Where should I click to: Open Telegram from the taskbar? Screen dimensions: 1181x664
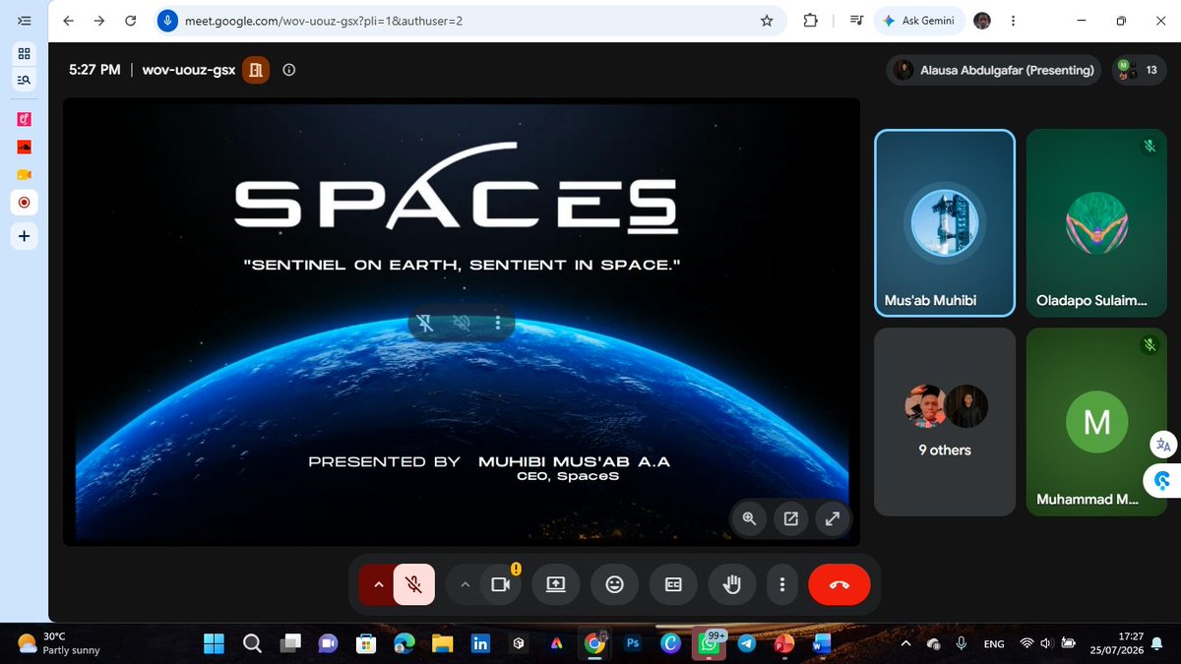pyautogui.click(x=747, y=643)
